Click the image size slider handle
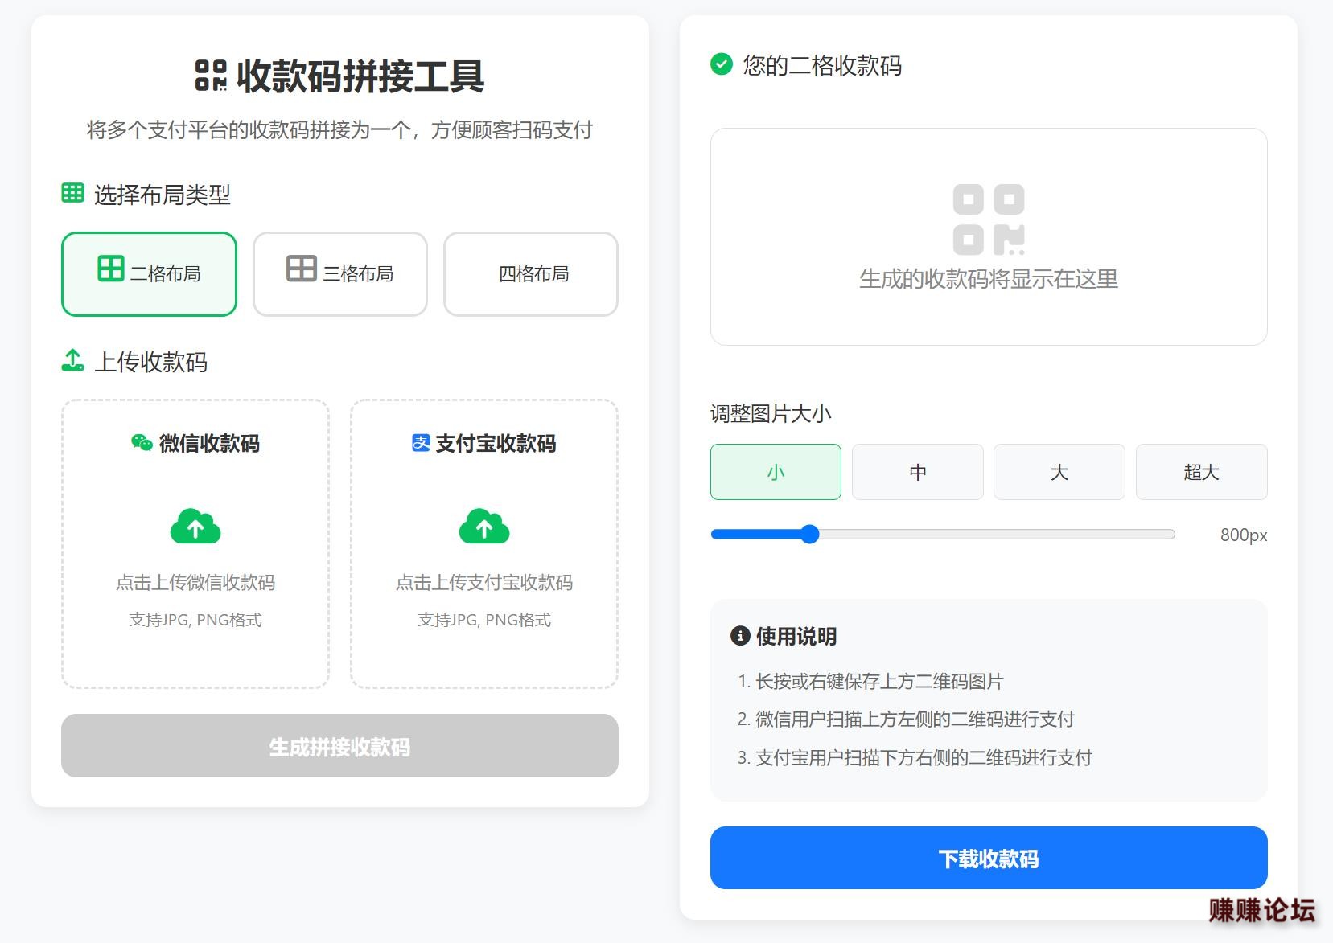Image resolution: width=1333 pixels, height=943 pixels. coord(810,535)
